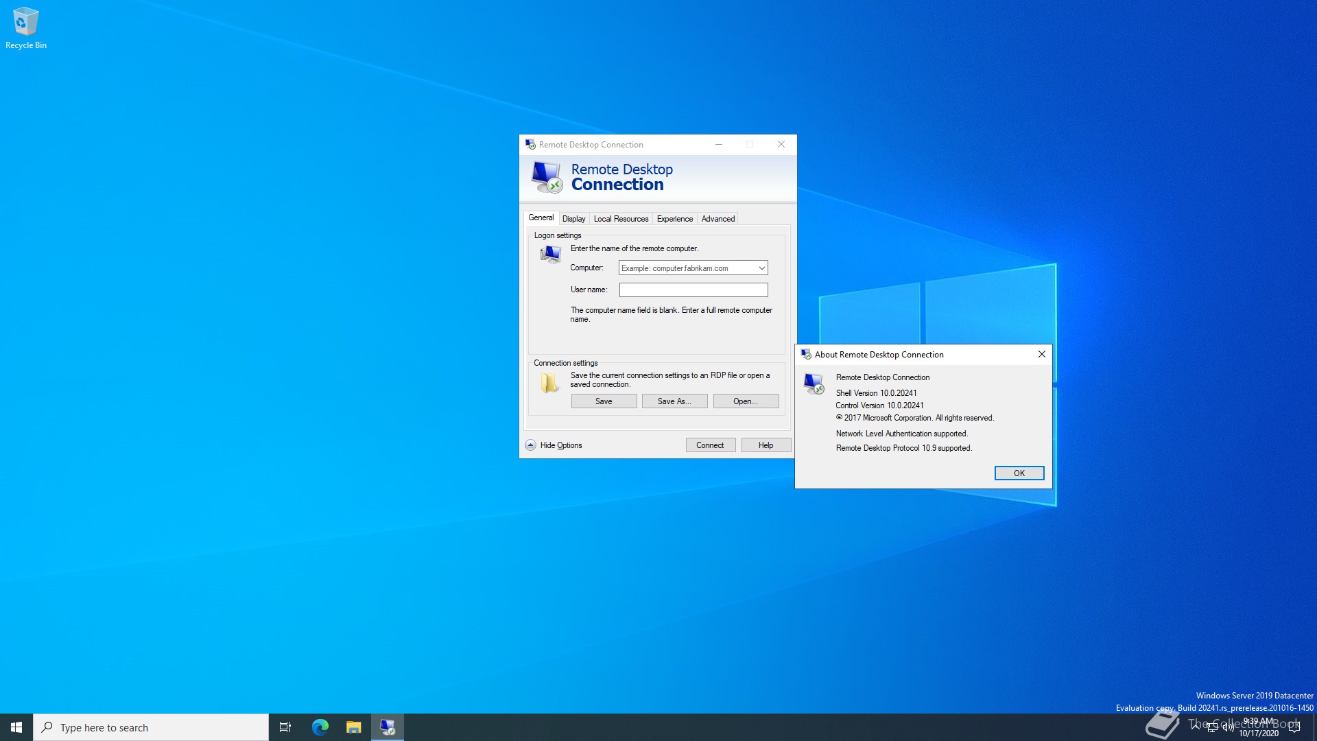Screen dimensions: 1317x741
Task: Click the Remote Desktop Connection title bar icon
Action: tap(530, 144)
